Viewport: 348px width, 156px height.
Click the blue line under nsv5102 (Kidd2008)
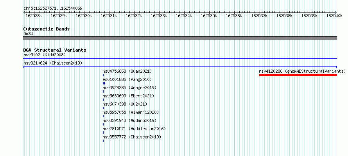pos(180,59)
